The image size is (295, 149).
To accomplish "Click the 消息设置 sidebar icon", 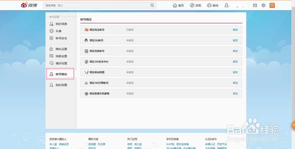I will point(51,56).
